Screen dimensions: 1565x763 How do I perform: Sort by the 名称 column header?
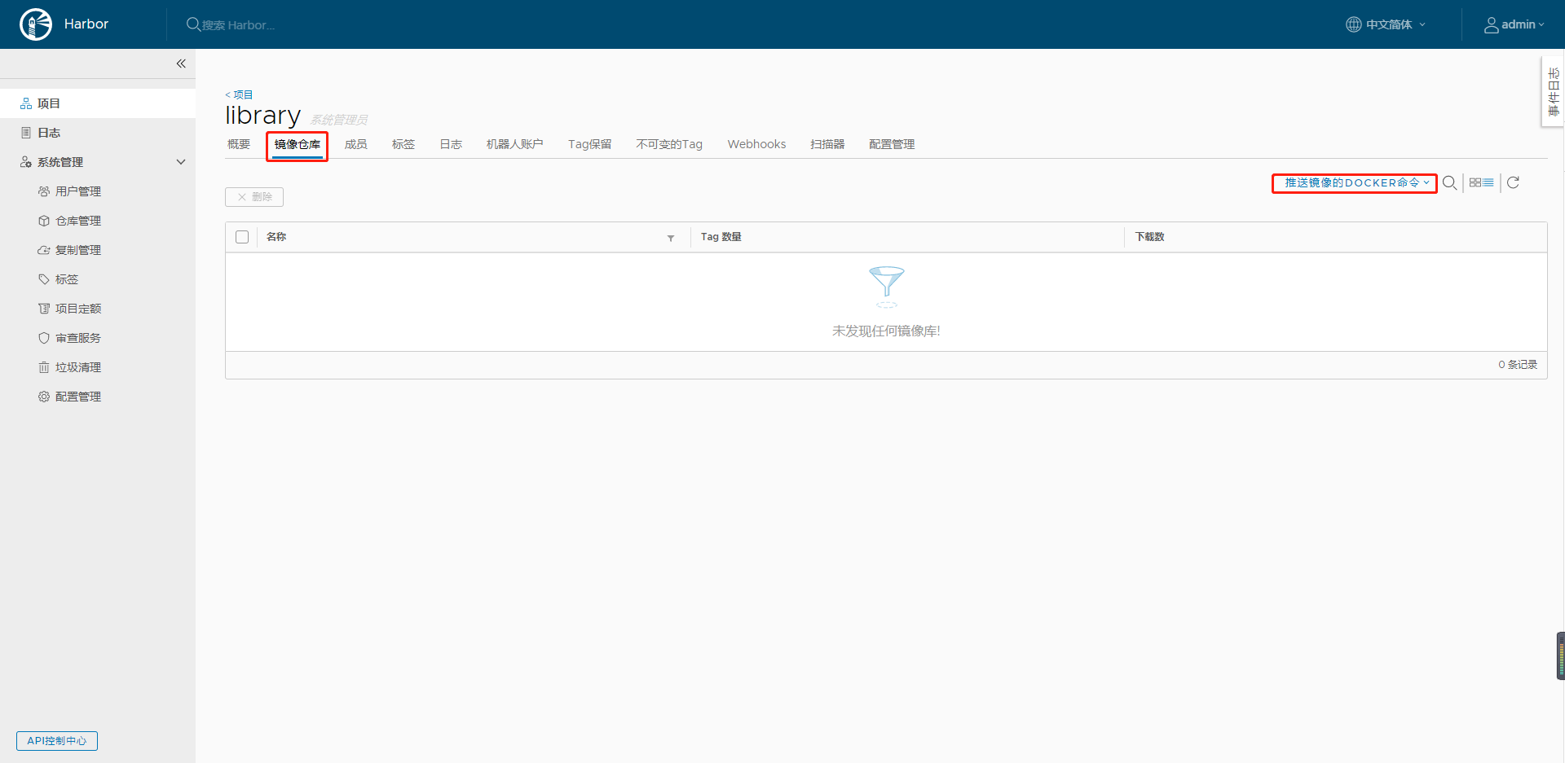[x=276, y=237]
